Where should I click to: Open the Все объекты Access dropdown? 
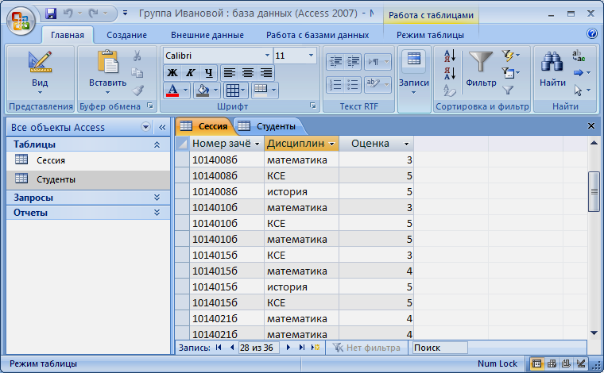(145, 127)
